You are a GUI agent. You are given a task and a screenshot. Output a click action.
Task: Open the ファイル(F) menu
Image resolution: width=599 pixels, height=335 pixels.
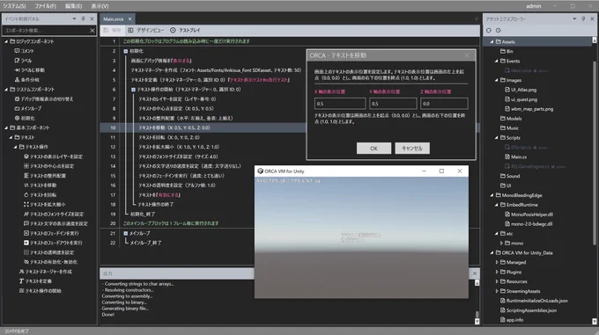click(x=45, y=6)
